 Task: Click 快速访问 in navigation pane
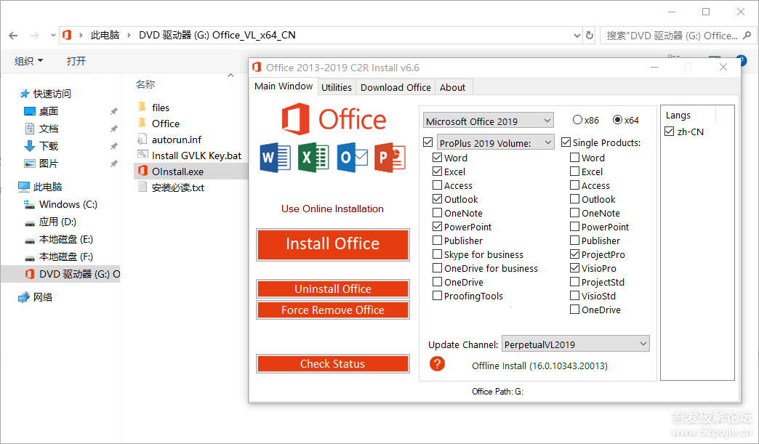coord(52,94)
